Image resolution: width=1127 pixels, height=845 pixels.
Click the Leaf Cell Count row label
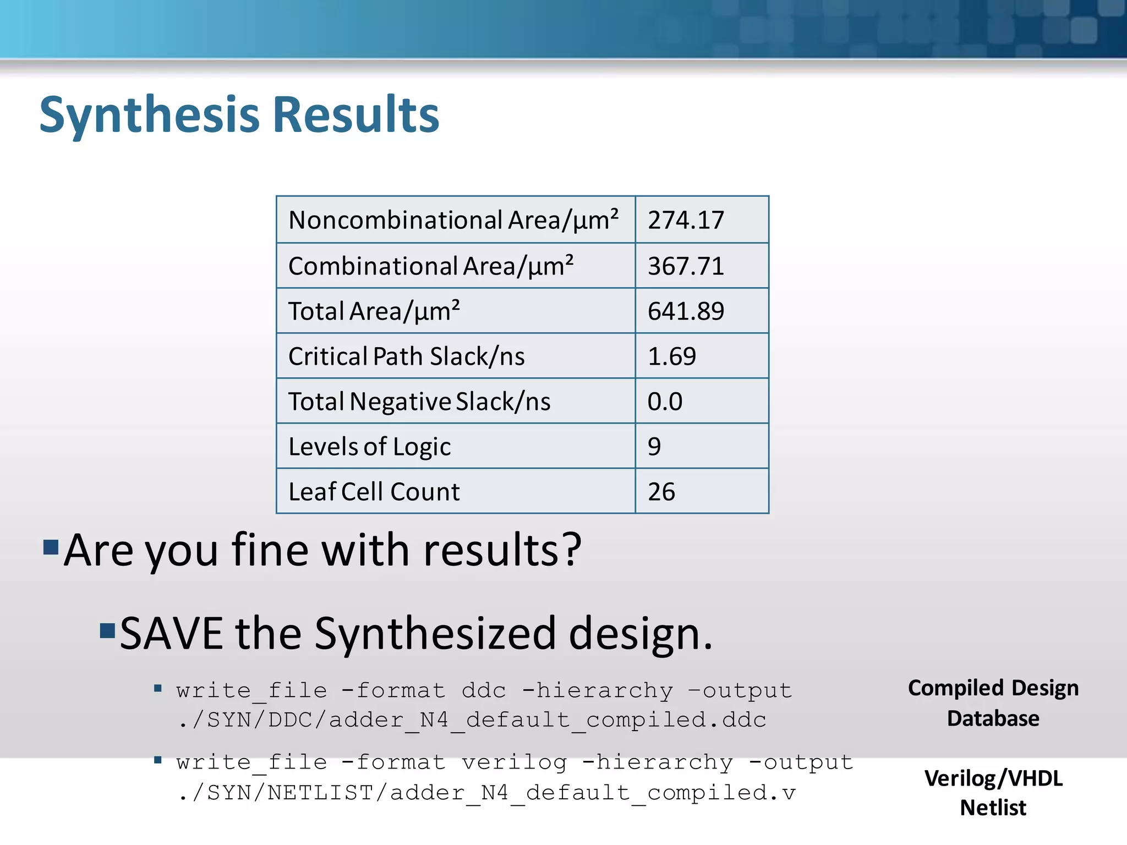pos(374,492)
